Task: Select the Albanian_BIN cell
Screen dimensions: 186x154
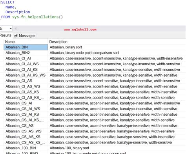Action: tap(26, 47)
